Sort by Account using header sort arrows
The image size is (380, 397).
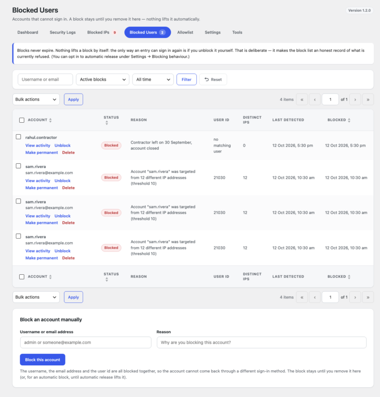(x=50, y=120)
